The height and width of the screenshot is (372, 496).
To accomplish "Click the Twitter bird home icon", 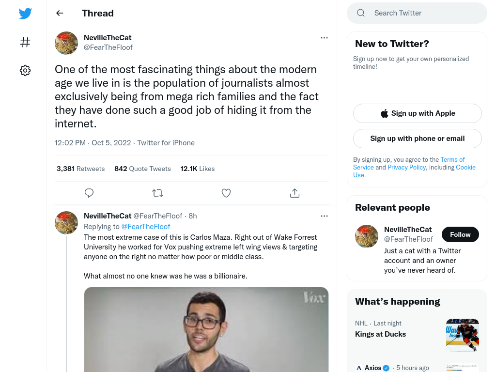I will 25,13.
